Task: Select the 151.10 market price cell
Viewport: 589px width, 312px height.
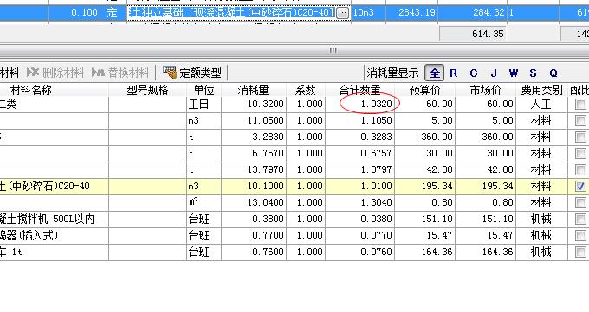Action: 485,219
